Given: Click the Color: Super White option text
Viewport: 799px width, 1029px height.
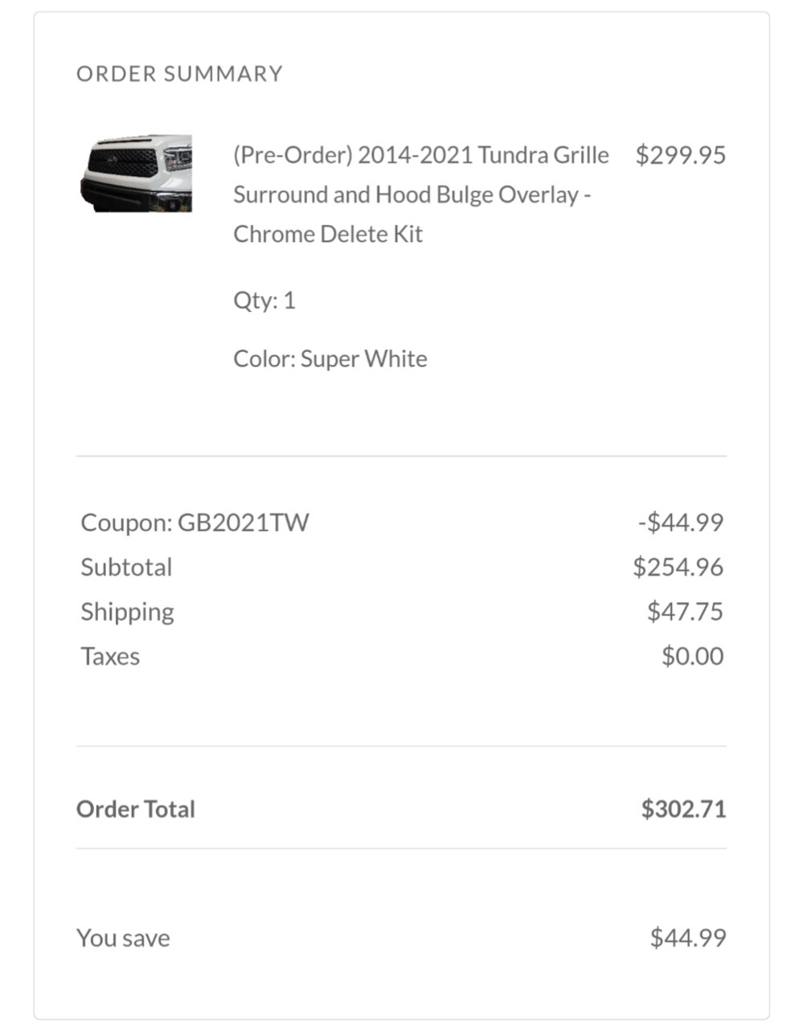Looking at the screenshot, I should [330, 359].
